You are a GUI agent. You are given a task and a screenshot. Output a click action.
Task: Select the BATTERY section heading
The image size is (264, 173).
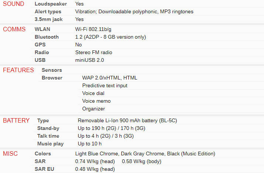(16, 120)
